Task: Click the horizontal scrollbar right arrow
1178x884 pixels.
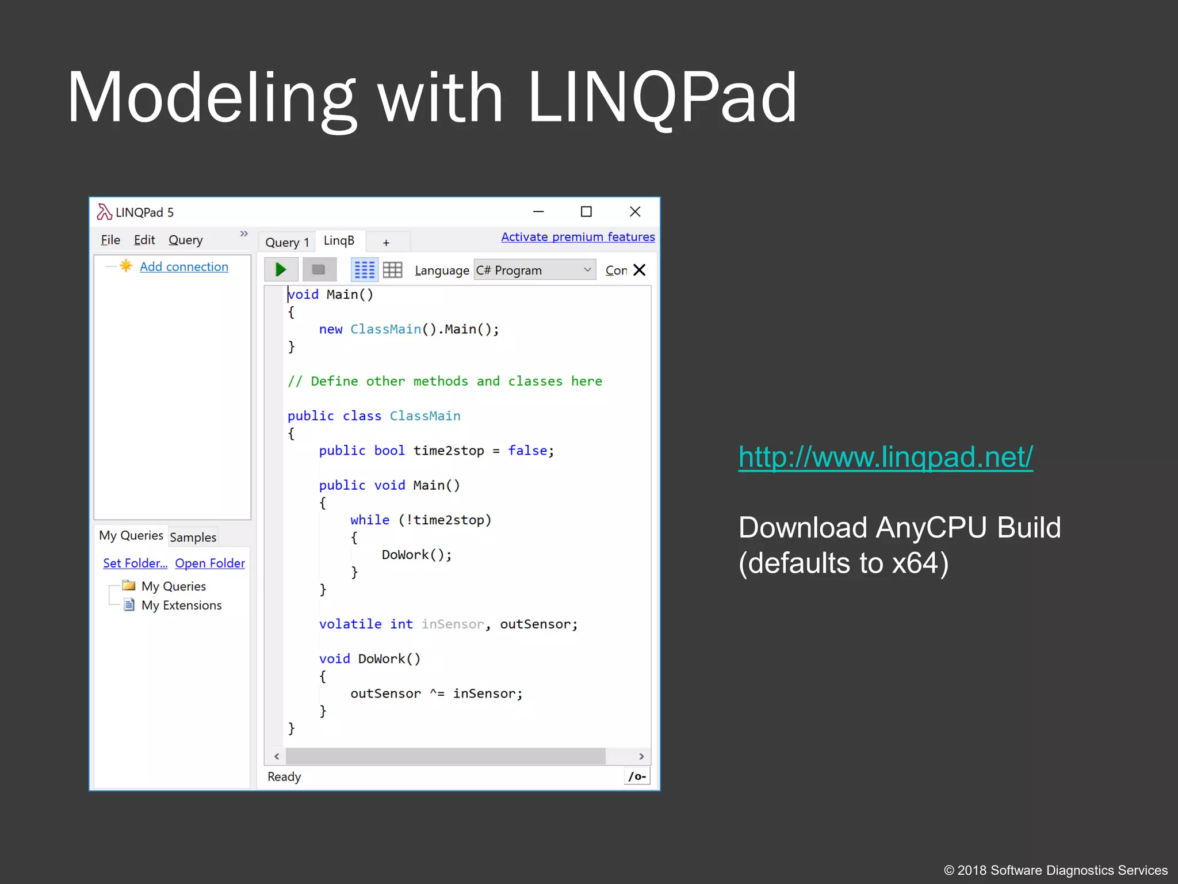Action: pos(641,756)
